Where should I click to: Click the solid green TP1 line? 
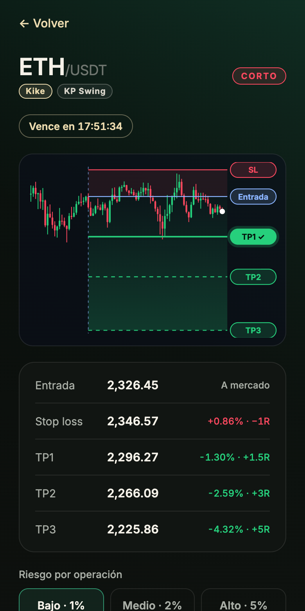tap(158, 237)
